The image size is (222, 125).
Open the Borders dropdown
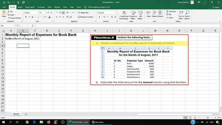click(x=41, y=17)
